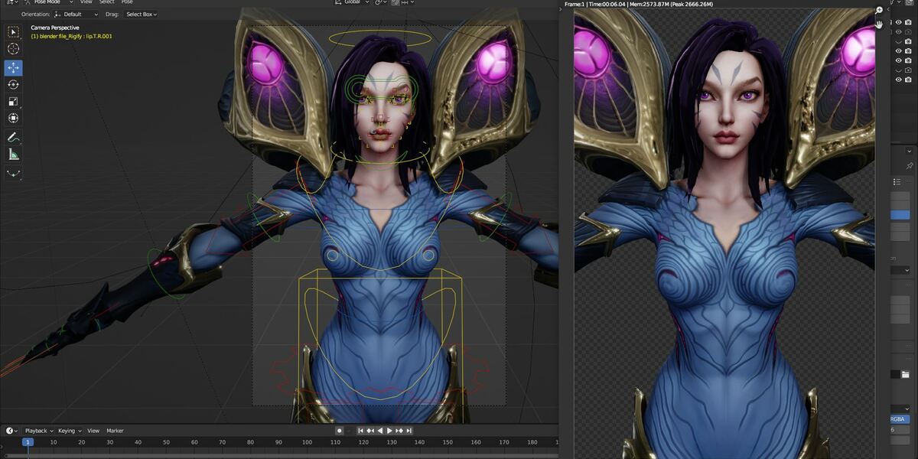Click the black color swatch in properties
The width and height of the screenshot is (918, 459).
coord(895,374)
